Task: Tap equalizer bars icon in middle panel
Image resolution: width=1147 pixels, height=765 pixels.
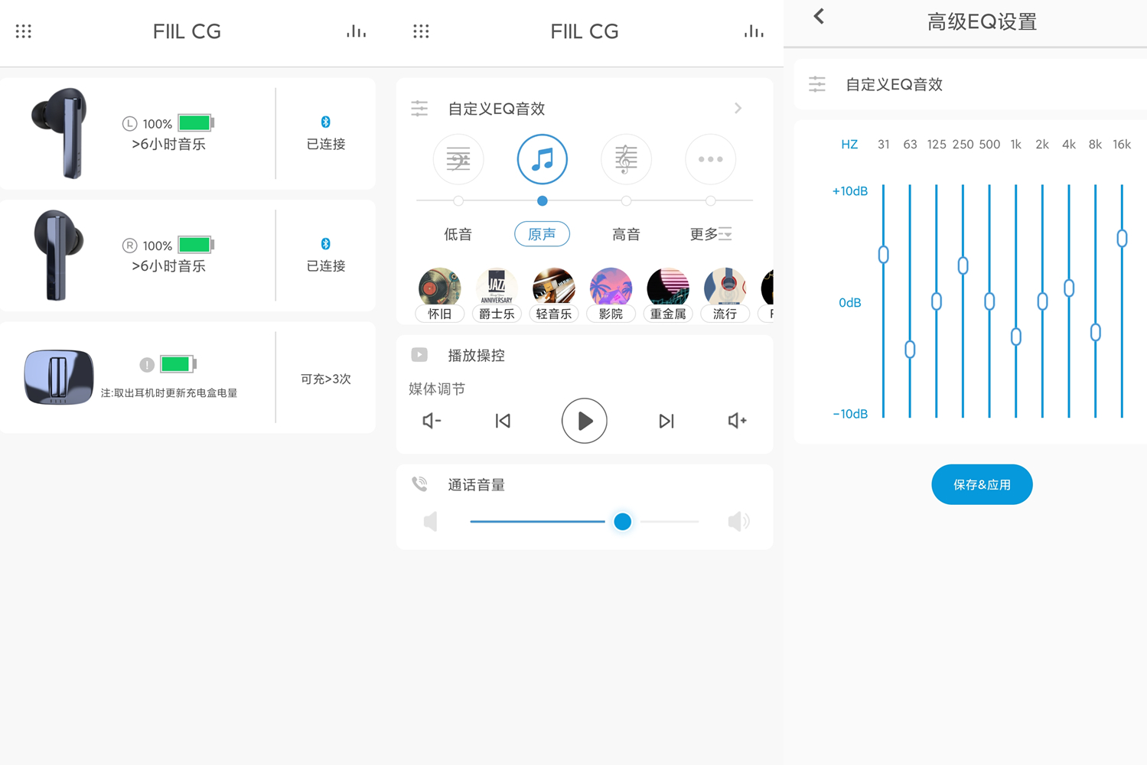Action: [754, 31]
